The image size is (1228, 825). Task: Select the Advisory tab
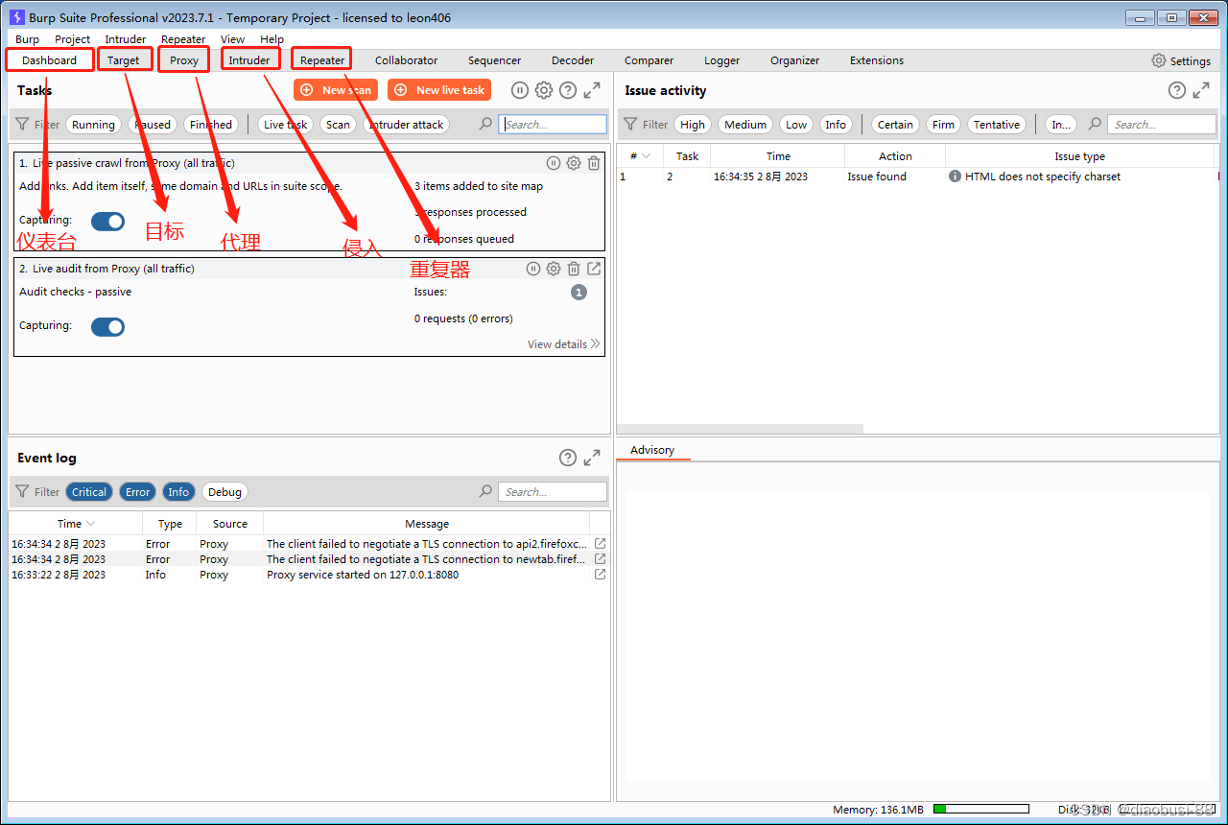(x=652, y=450)
